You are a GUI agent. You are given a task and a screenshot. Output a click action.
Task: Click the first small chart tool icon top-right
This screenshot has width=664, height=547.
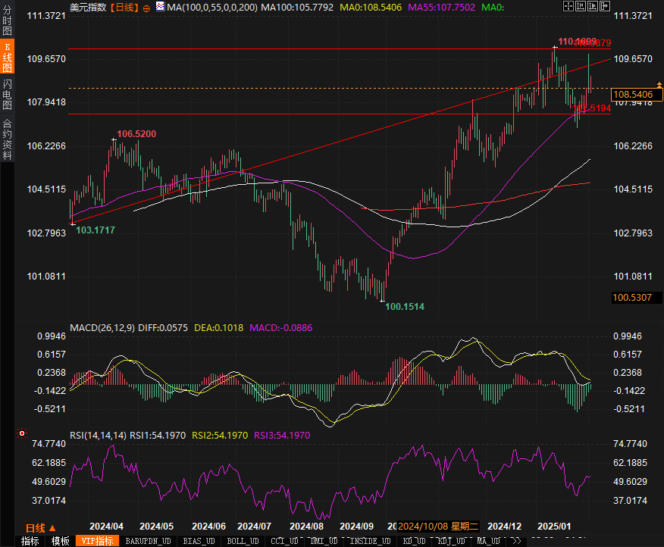point(569,6)
